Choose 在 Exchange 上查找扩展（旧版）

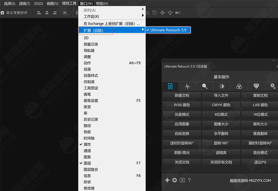(112, 24)
